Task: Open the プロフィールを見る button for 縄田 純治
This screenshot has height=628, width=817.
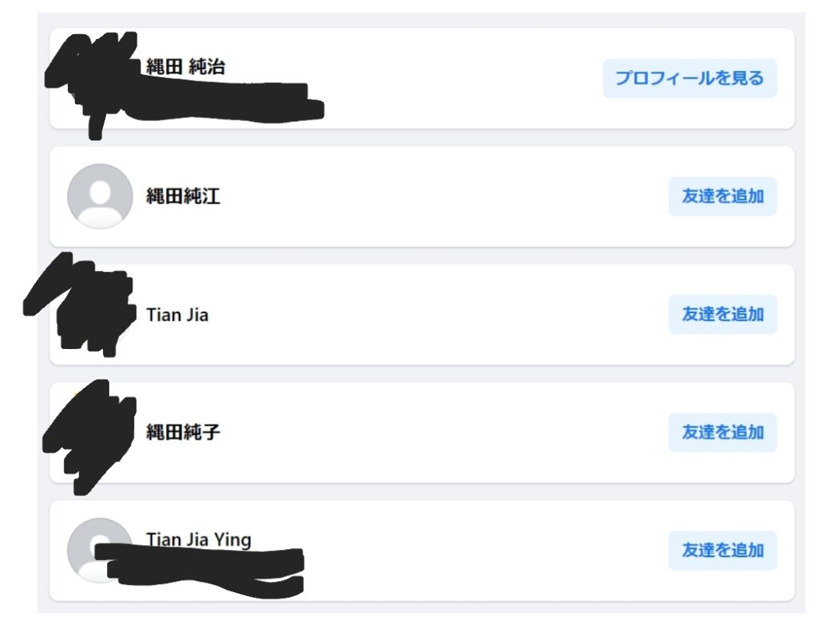Action: (x=689, y=79)
